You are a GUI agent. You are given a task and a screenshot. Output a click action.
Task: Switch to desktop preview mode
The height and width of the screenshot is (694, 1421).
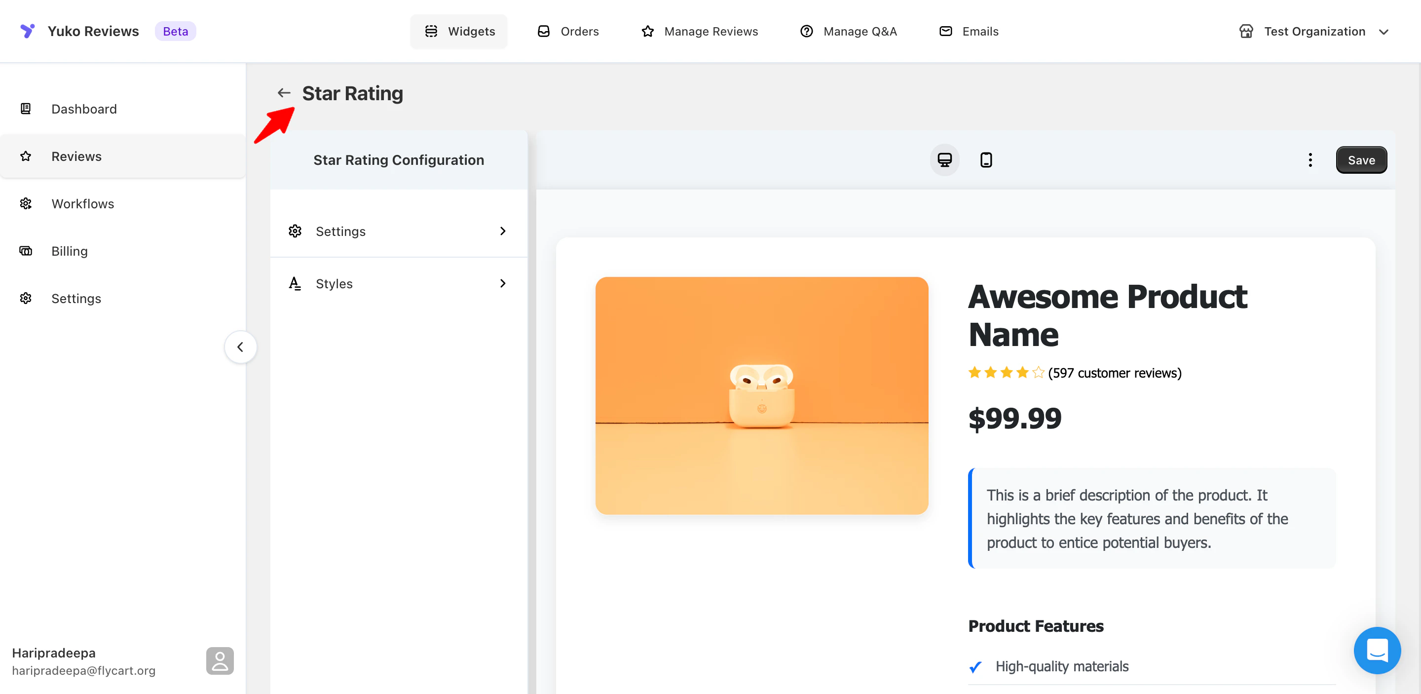click(x=944, y=160)
